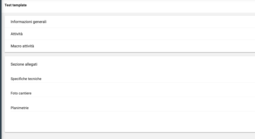Viewport: 255px width, 139px height.
Task: Click the separator between Informazioni generali and Attività
Action: point(127,28)
